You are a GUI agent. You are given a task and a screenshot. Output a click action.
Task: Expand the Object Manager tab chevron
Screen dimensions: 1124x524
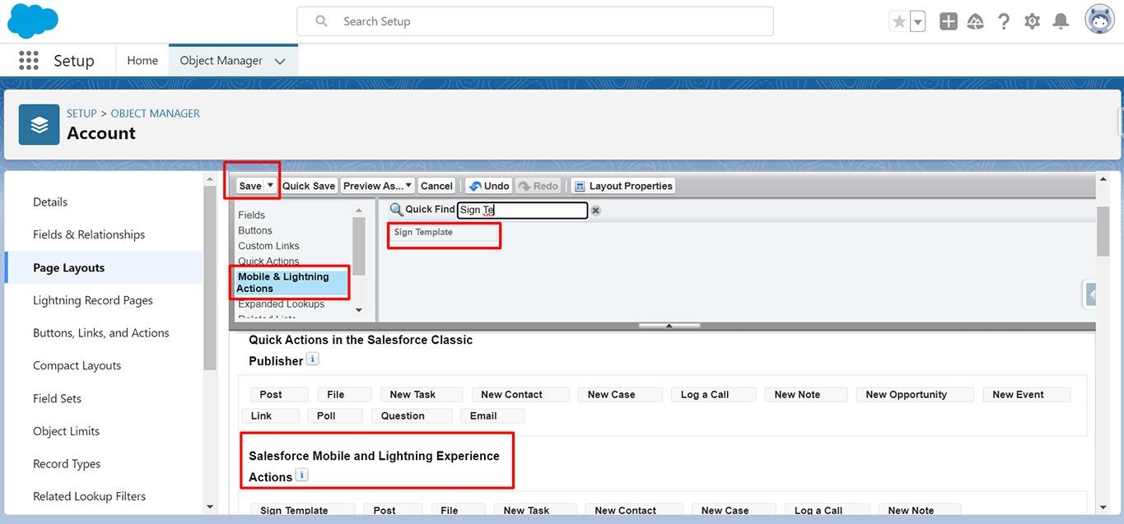coord(280,61)
